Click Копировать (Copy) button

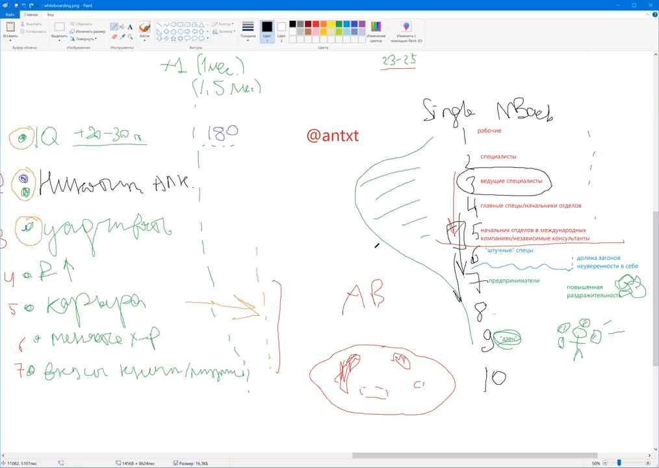coord(33,32)
